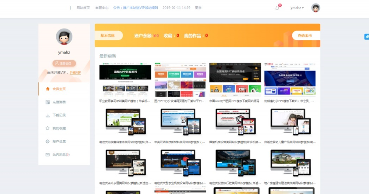This screenshot has height=194, width=369.
Task: Click the title 响应式大型农业机械设备网站织梦模板
Action: coord(180,183)
